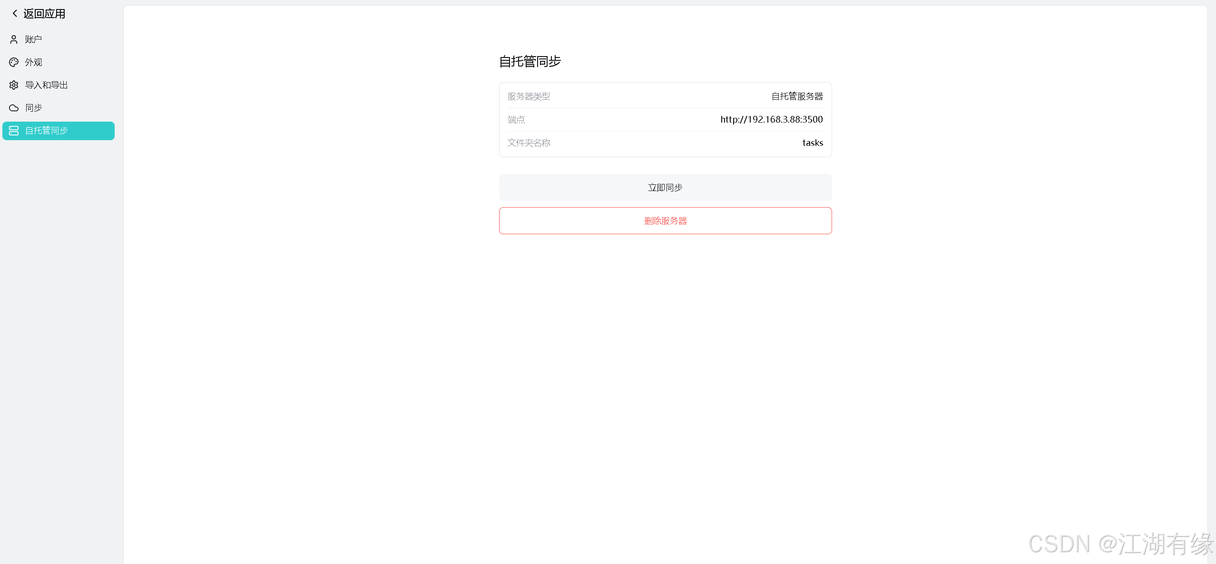Click the 自托管服务器 server type value
1216x564 pixels.
point(796,96)
